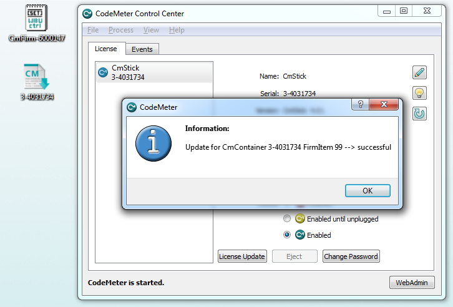Close the CodeMeter information dialog
The width and height of the screenshot is (453, 307).
[384, 104]
